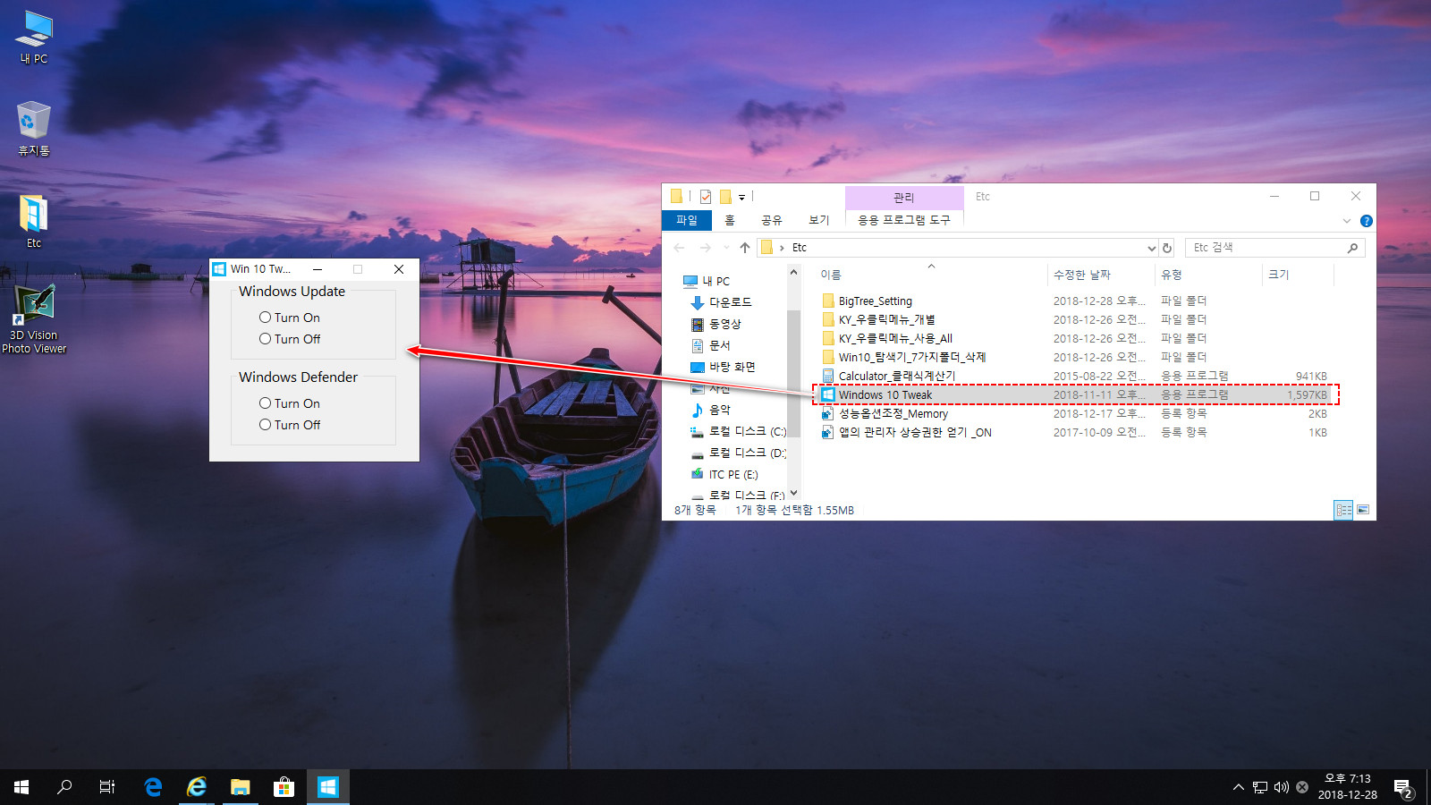The width and height of the screenshot is (1431, 805).
Task: Click the Etc address bar path
Action: 800,248
